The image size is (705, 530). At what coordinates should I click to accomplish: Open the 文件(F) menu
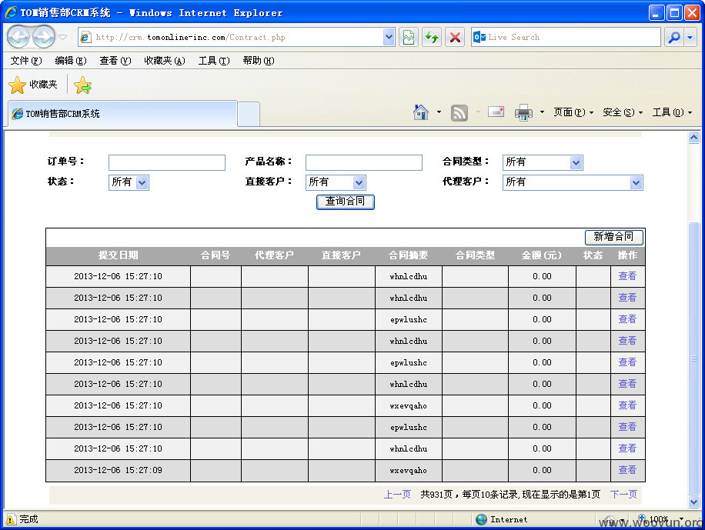click(x=25, y=61)
